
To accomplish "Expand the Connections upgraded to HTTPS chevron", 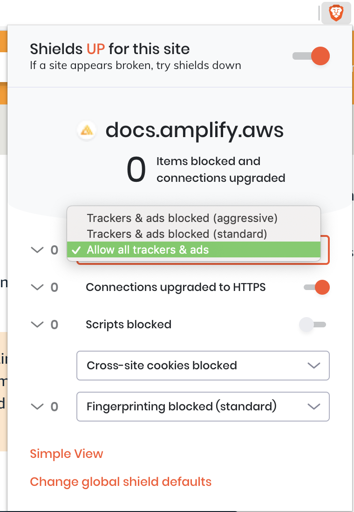I will click(x=37, y=287).
